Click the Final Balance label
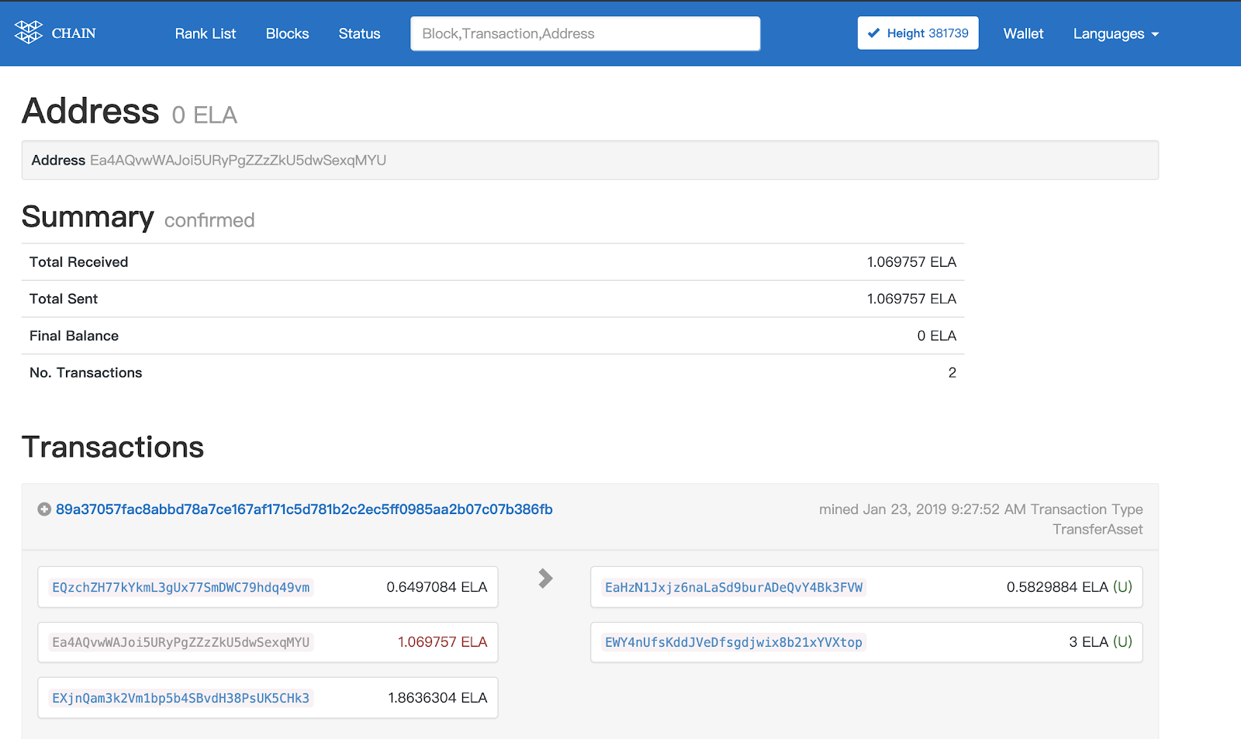This screenshot has height=739, width=1241. pos(74,336)
